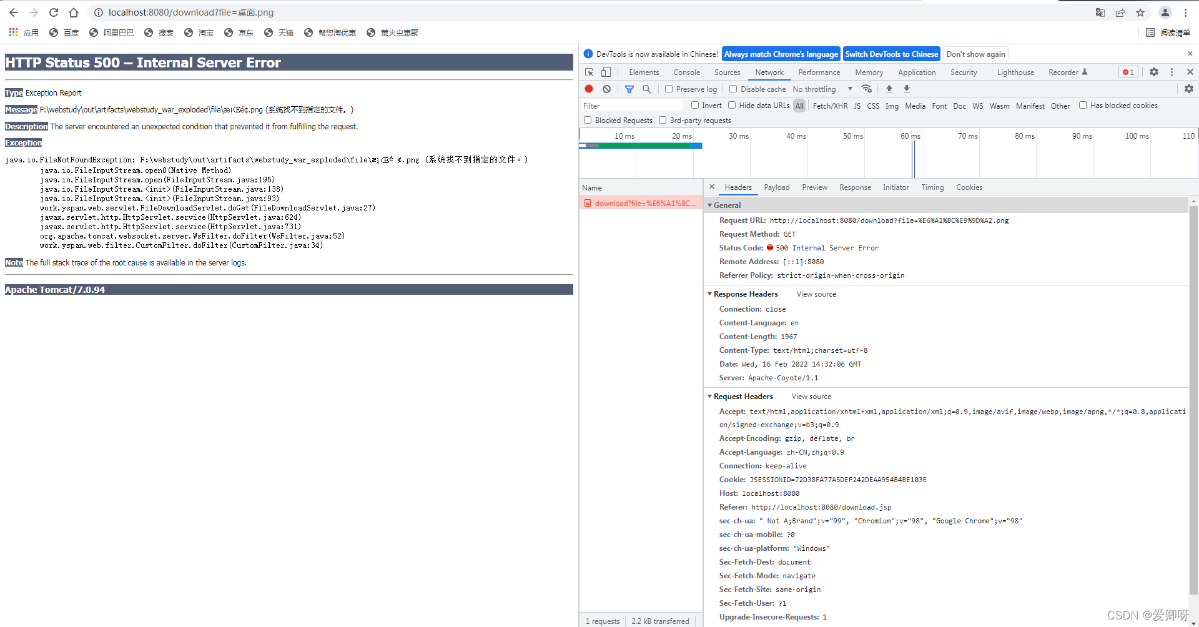The height and width of the screenshot is (627, 1199).
Task: Open the No throttling dropdown
Action: pyautogui.click(x=822, y=89)
